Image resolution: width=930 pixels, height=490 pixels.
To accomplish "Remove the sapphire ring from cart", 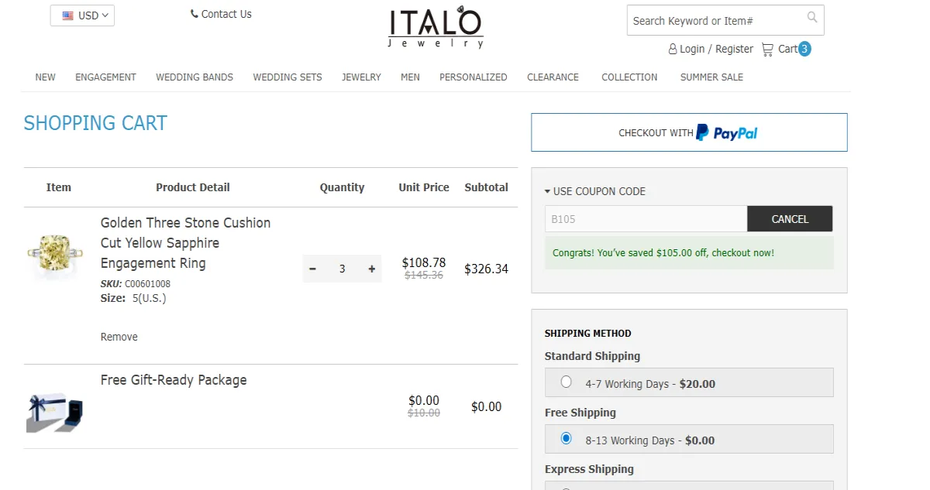I will pos(119,337).
